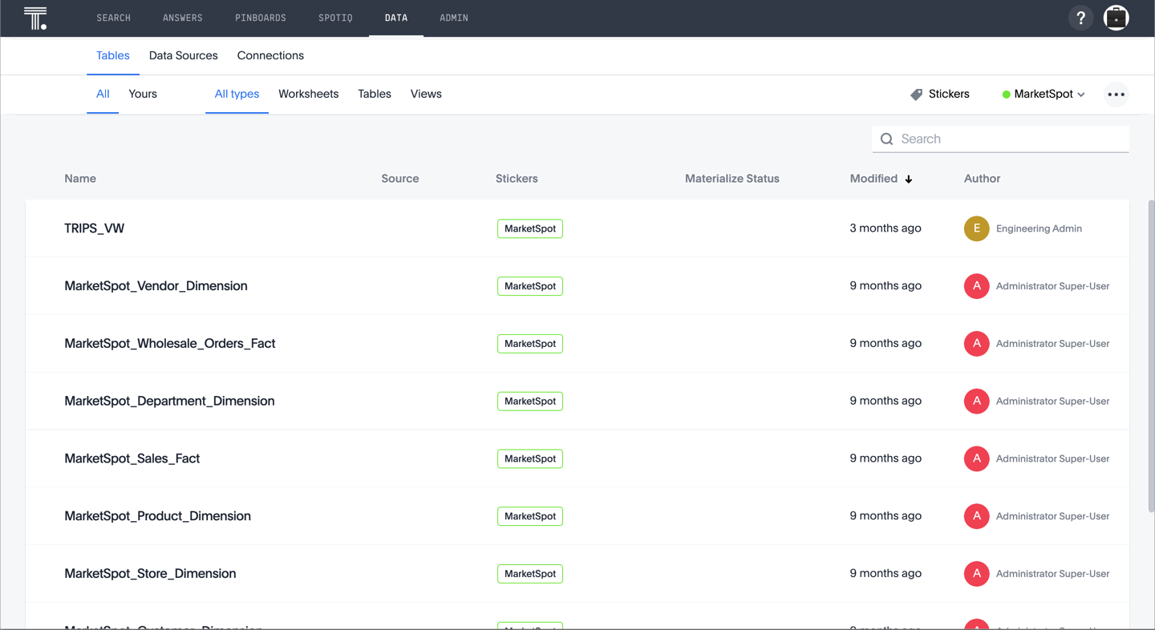
Task: Focus the Search input field
Action: (x=1011, y=139)
